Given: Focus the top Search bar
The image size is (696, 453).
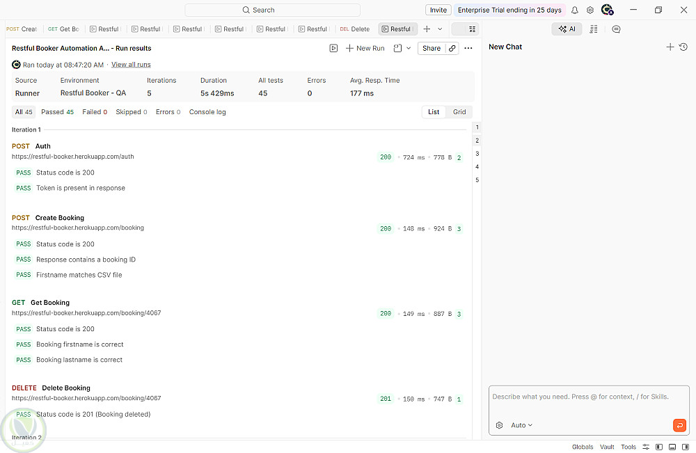Looking at the screenshot, I should click(272, 10).
